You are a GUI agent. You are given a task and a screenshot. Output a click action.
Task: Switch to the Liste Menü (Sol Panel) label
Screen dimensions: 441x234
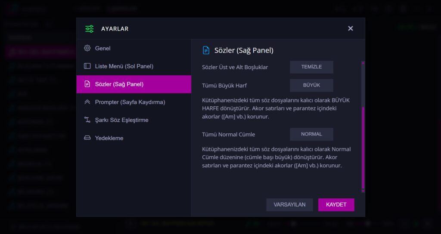124,66
